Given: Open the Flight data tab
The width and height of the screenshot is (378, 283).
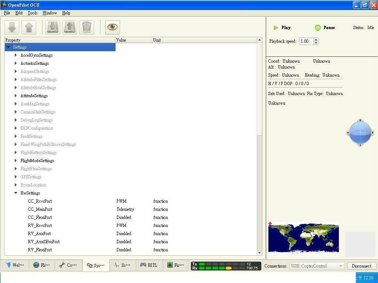Looking at the screenshot, I should click(41, 265).
